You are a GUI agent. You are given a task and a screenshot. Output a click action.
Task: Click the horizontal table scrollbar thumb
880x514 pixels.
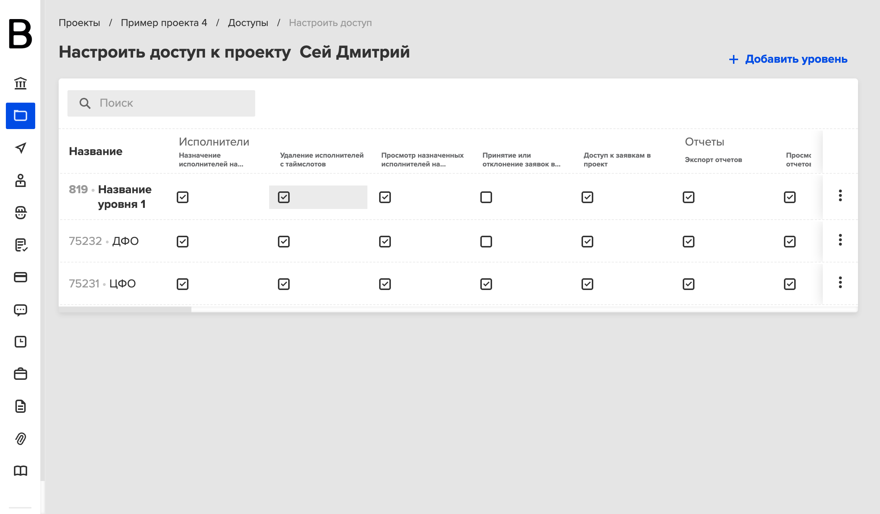click(x=125, y=309)
